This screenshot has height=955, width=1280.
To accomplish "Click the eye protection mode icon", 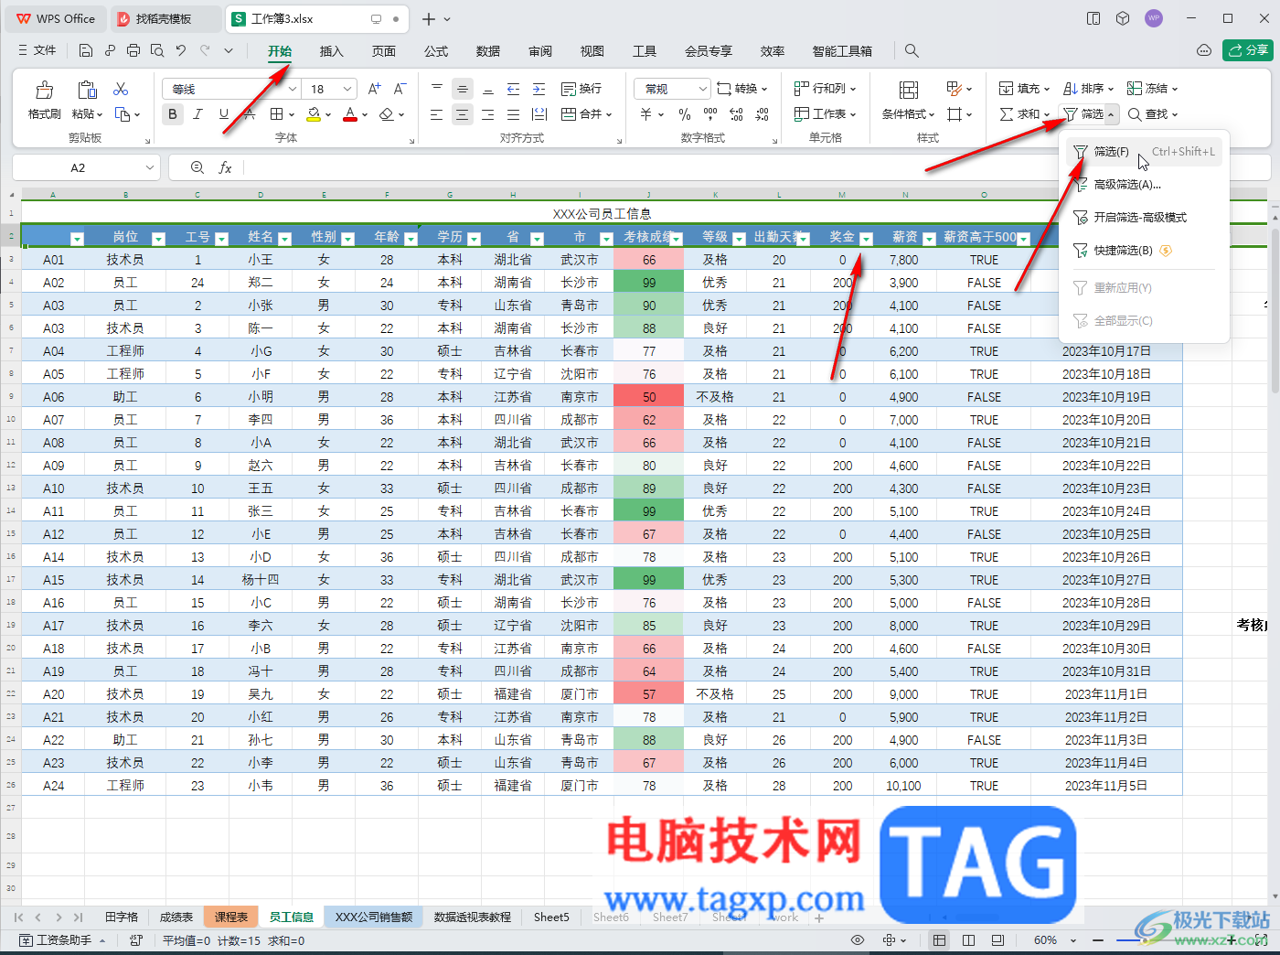I will (858, 940).
